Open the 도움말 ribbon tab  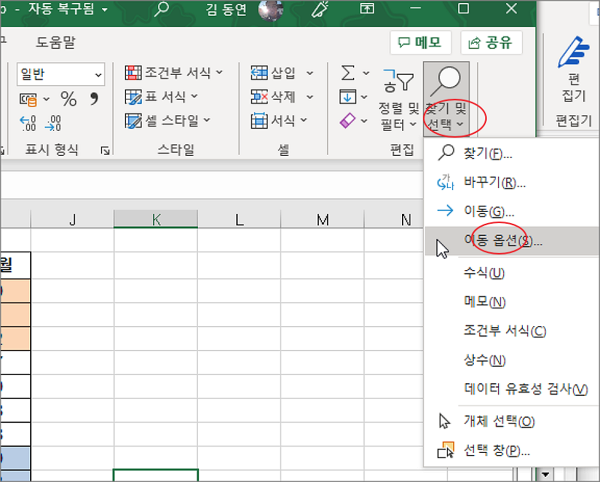tap(56, 43)
